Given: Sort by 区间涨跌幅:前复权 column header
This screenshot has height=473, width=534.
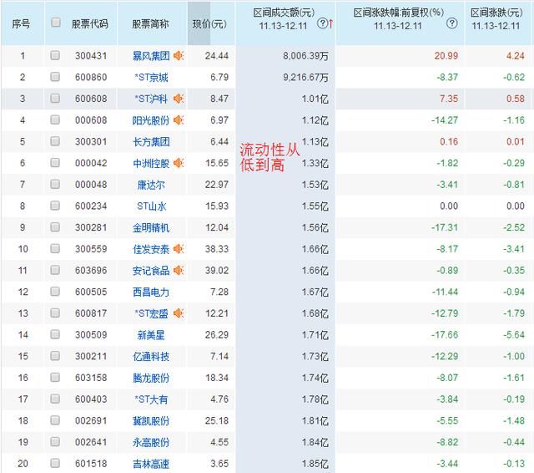Looking at the screenshot, I should tap(399, 13).
